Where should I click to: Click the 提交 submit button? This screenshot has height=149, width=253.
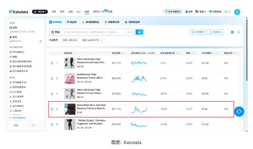point(33,125)
